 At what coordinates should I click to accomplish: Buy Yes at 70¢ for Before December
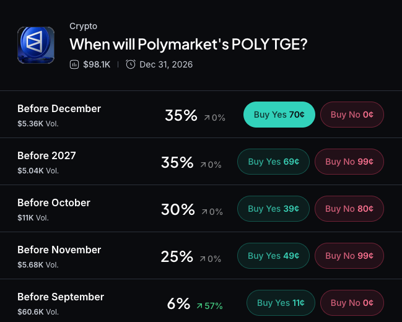pyautogui.click(x=279, y=115)
